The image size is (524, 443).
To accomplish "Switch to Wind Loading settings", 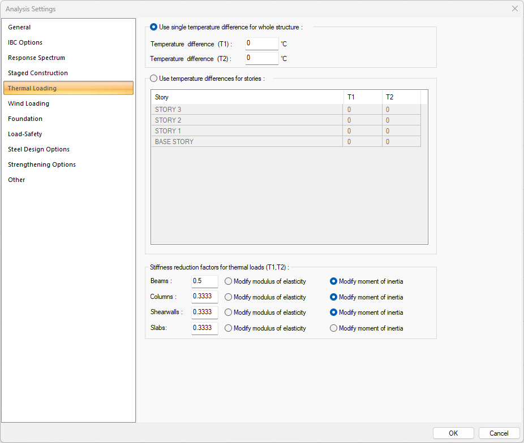I will point(28,103).
